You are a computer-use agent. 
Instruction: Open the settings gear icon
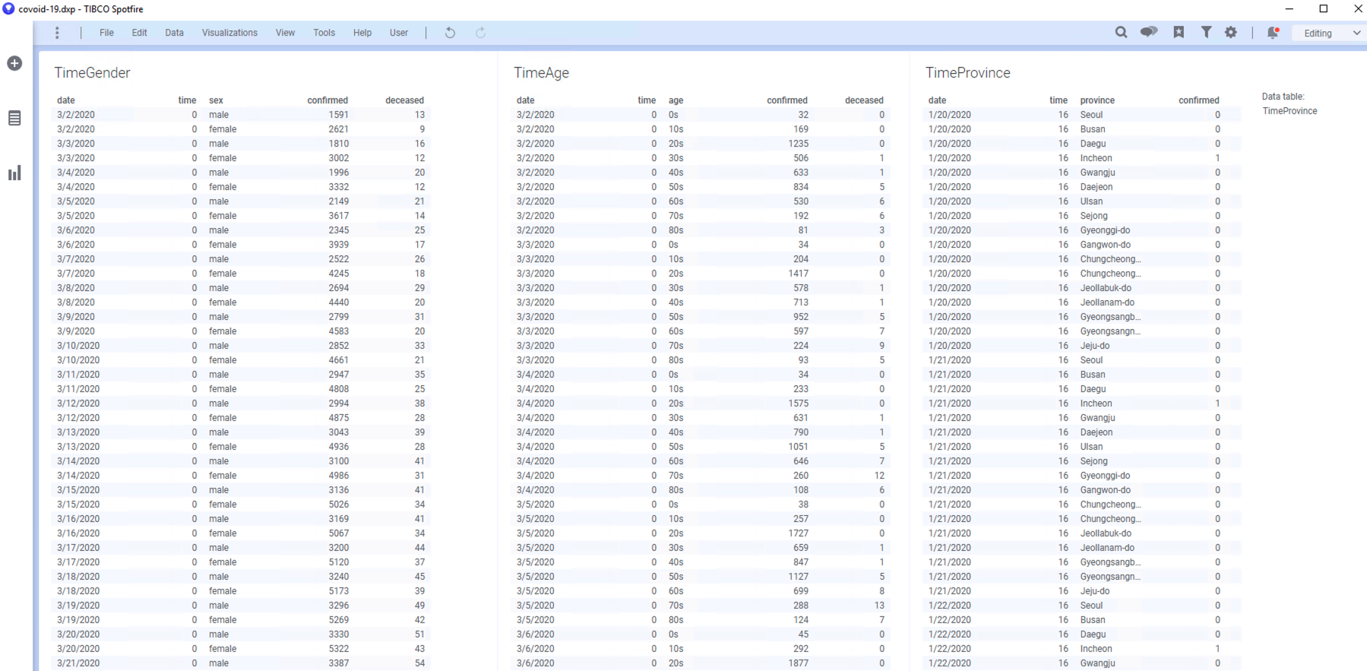[1231, 32]
